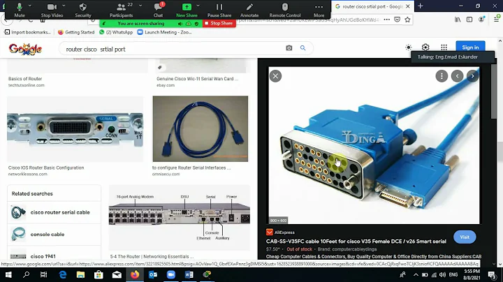Open a new browser tab
This screenshot has width=503, height=282.
point(421,6)
